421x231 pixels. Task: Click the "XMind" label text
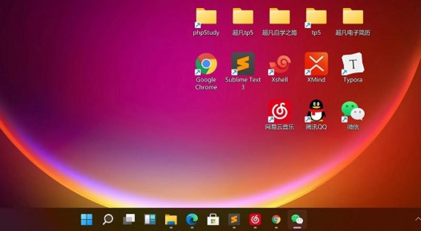[x=316, y=80]
